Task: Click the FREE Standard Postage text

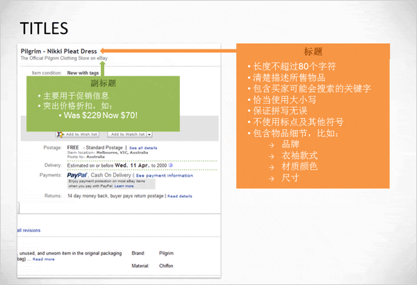Action: pos(95,147)
